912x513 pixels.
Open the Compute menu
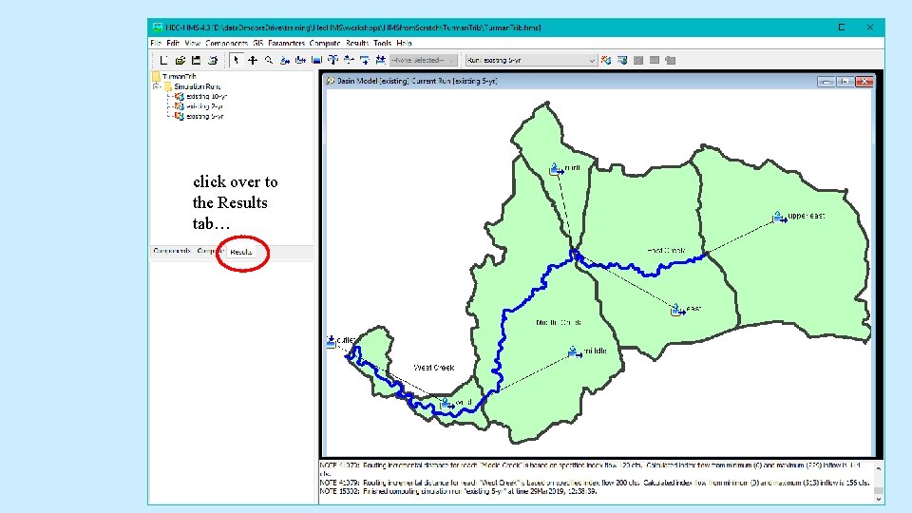pyautogui.click(x=325, y=43)
